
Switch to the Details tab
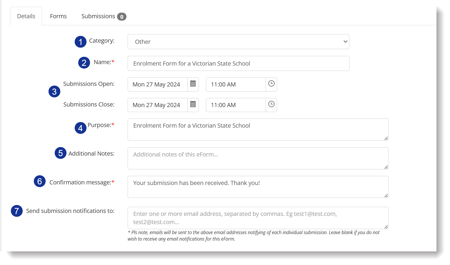pos(26,16)
